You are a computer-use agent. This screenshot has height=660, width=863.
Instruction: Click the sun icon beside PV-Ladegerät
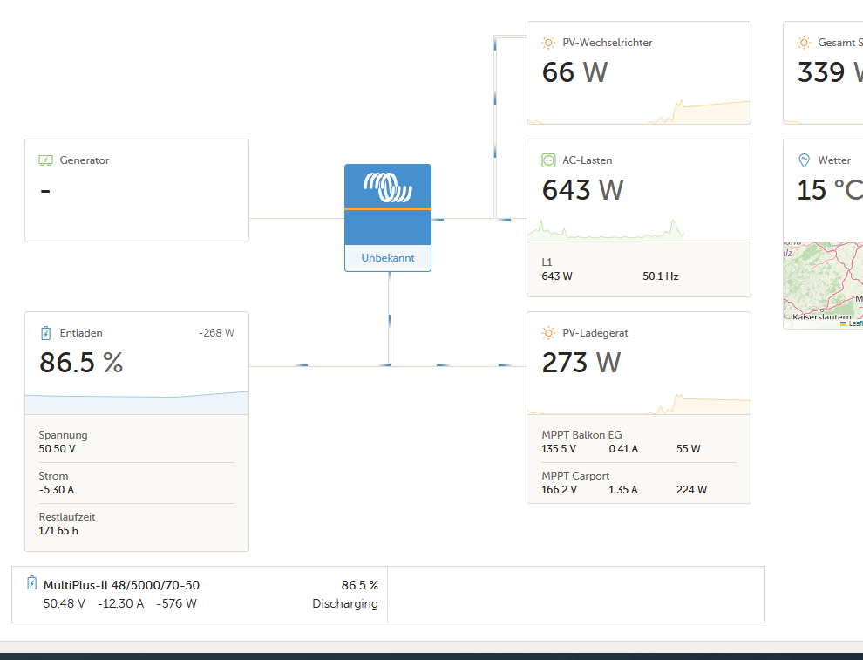click(548, 333)
